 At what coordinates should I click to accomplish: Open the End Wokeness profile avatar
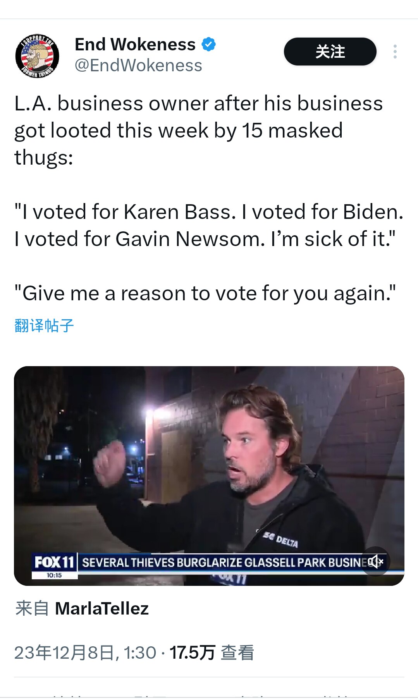tap(37, 56)
